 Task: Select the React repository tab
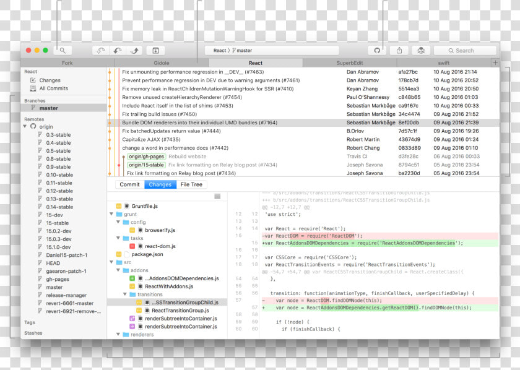255,63
